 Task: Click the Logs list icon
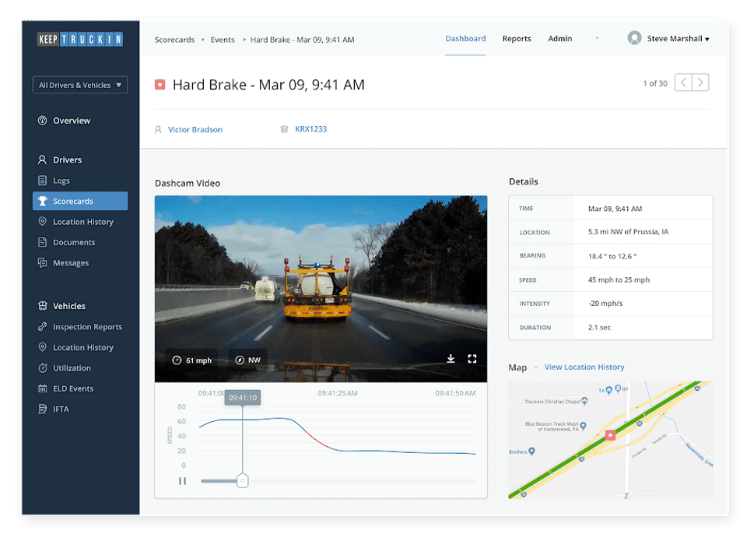(42, 180)
